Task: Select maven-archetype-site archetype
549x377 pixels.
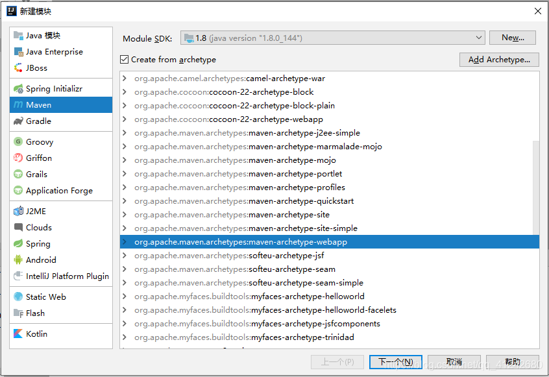Action: 329,215
